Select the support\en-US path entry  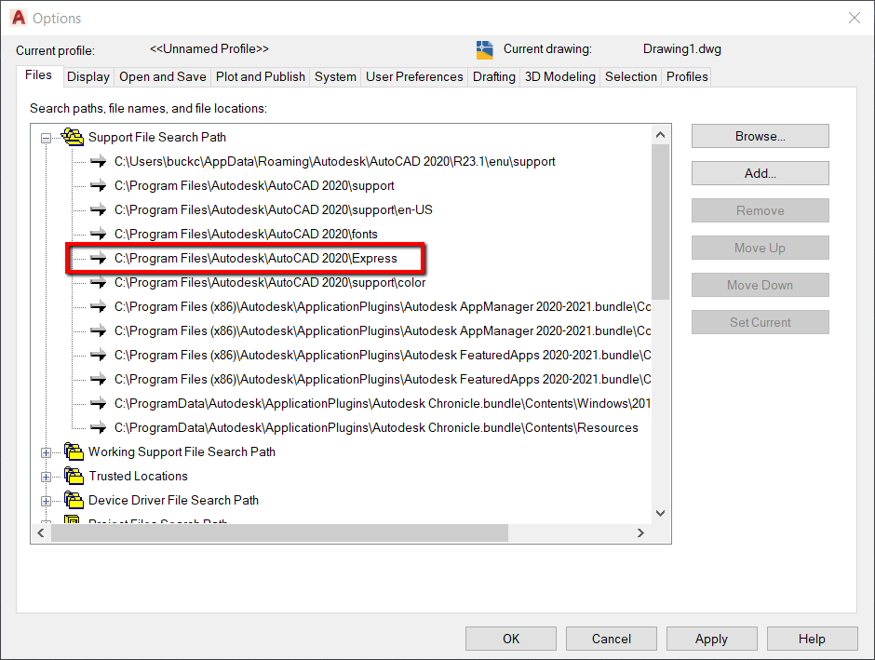274,209
